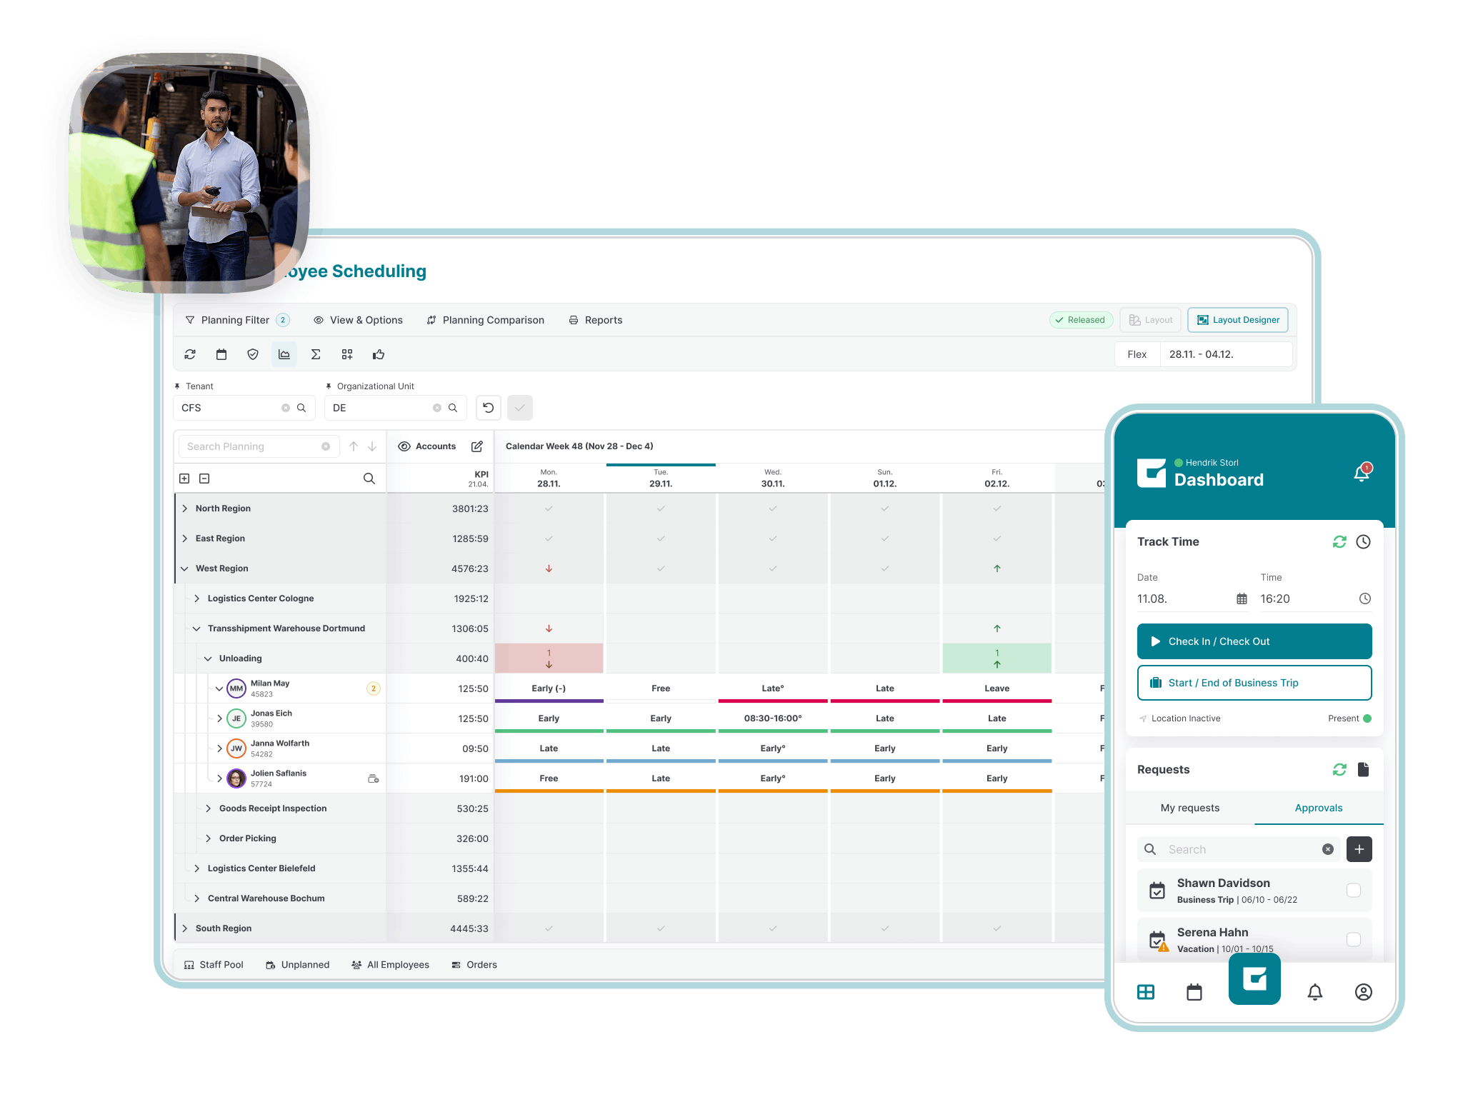This screenshot has height=1097, width=1463.
Task: Expand Logistics Center Cologne
Action: pos(198,598)
